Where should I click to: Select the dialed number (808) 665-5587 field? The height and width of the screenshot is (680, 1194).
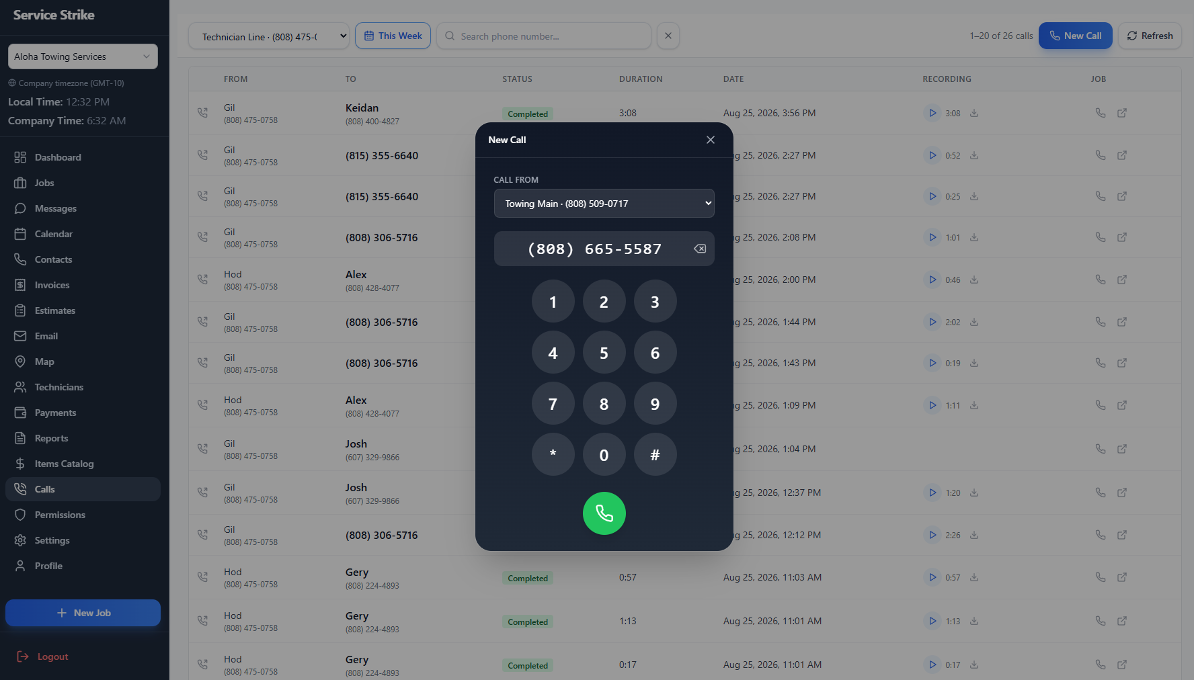[x=604, y=249]
